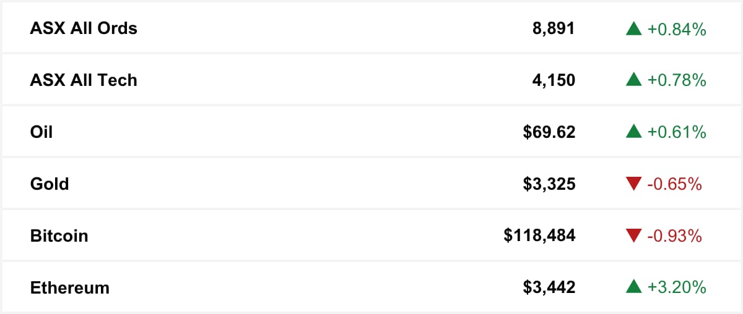Click the $3,442 Ethereum price
The height and width of the screenshot is (314, 743).
[549, 288]
